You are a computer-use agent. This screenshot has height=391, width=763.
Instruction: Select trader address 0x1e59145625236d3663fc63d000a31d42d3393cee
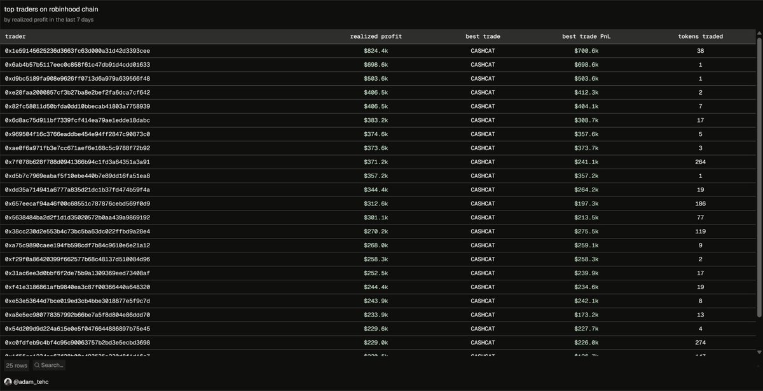[77, 51]
